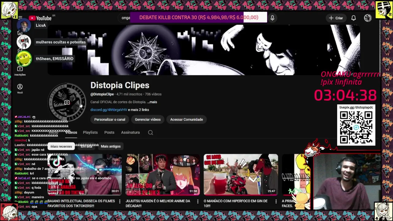
Task: Open the YouTube home logo
Action: pyautogui.click(x=40, y=18)
